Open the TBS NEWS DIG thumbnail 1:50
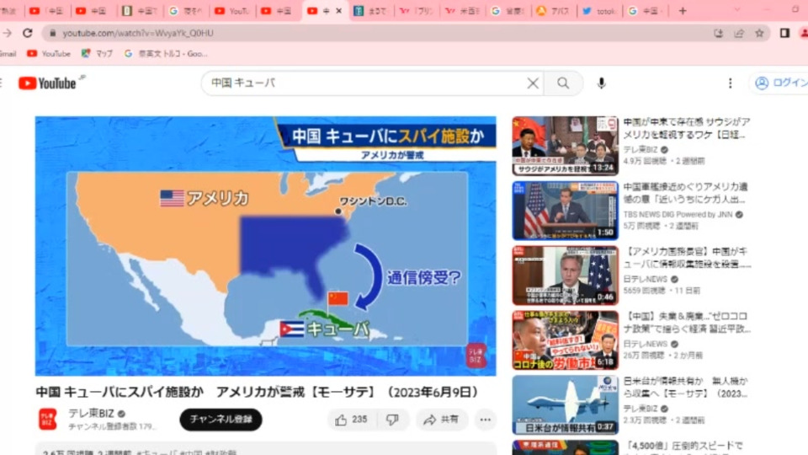808x455 pixels. point(566,211)
